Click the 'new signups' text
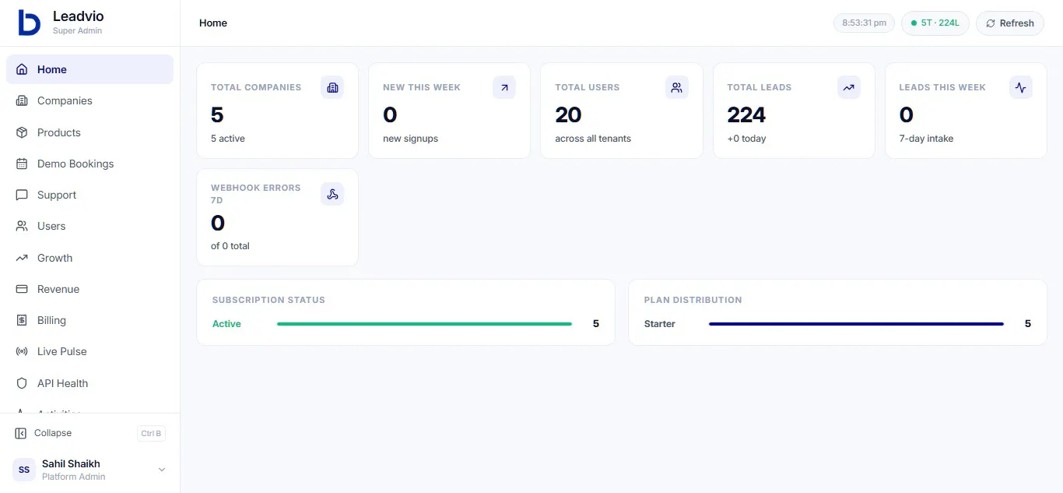The image size is (1063, 493). coord(410,139)
